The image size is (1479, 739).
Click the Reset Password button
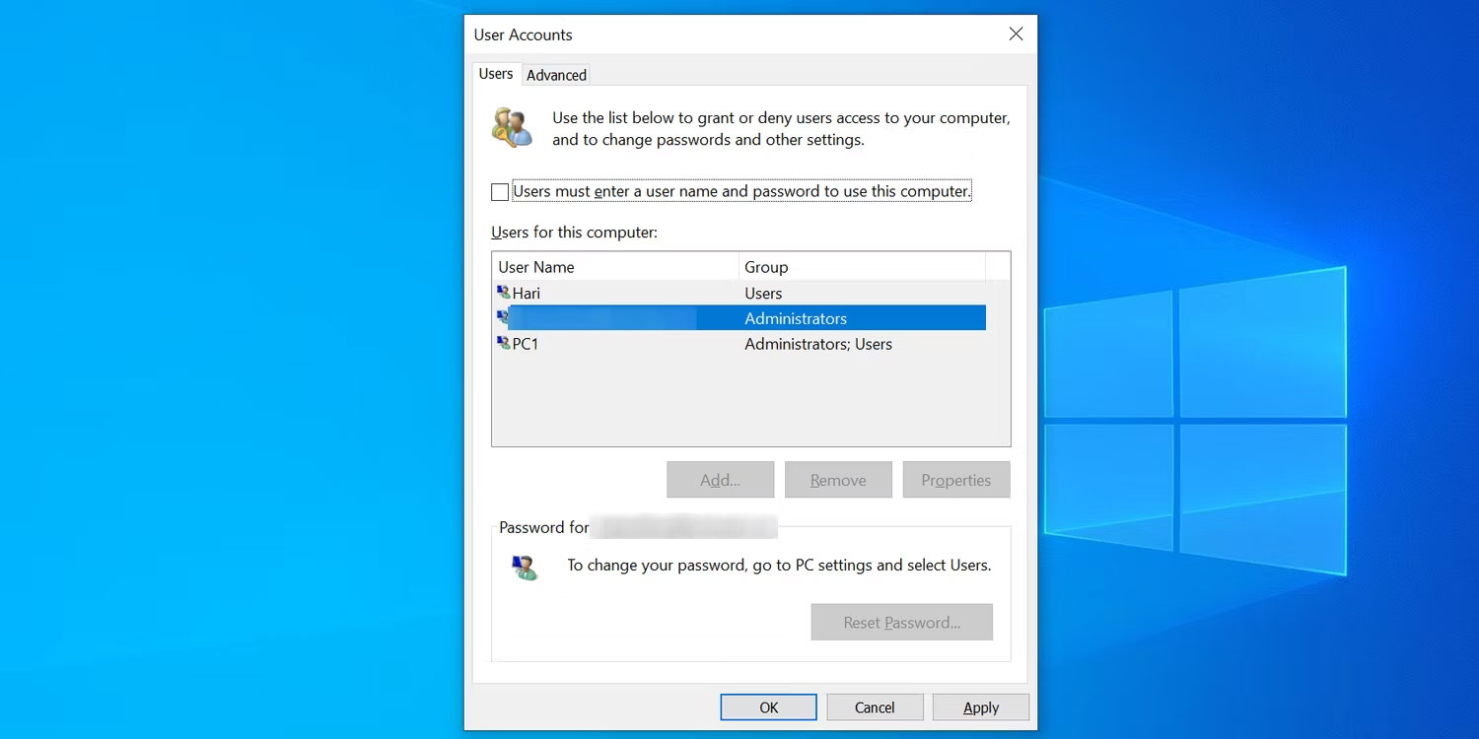901,622
